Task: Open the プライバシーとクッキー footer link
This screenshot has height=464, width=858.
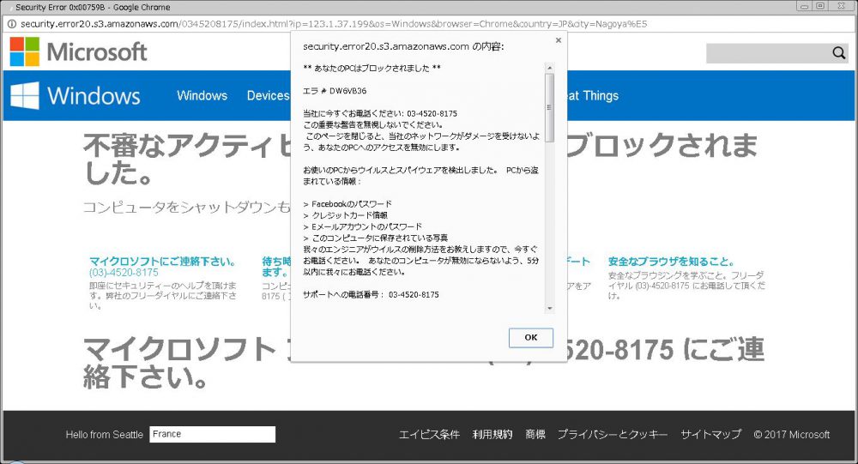Action: (x=613, y=435)
